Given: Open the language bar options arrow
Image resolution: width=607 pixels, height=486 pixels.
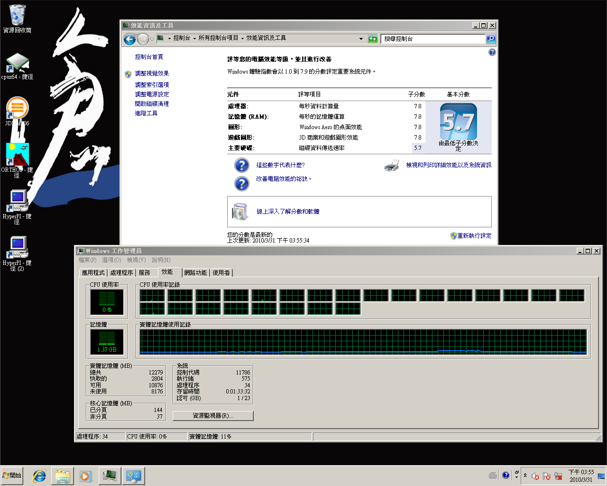Looking at the screenshot, I should click(516, 477).
